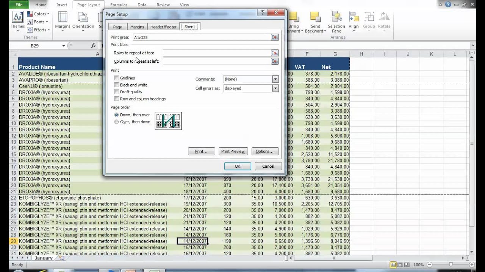This screenshot has width=485, height=272.
Task: Click Columns to repeat at left field
Action: point(216,61)
